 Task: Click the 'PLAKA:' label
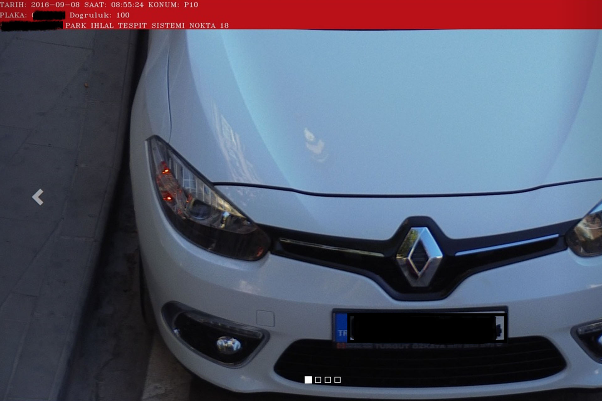click(x=13, y=15)
